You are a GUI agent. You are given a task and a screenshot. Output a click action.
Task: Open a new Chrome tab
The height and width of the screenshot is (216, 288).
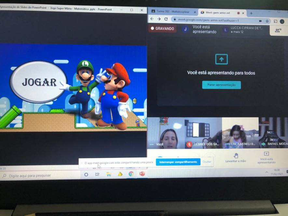(x=251, y=13)
